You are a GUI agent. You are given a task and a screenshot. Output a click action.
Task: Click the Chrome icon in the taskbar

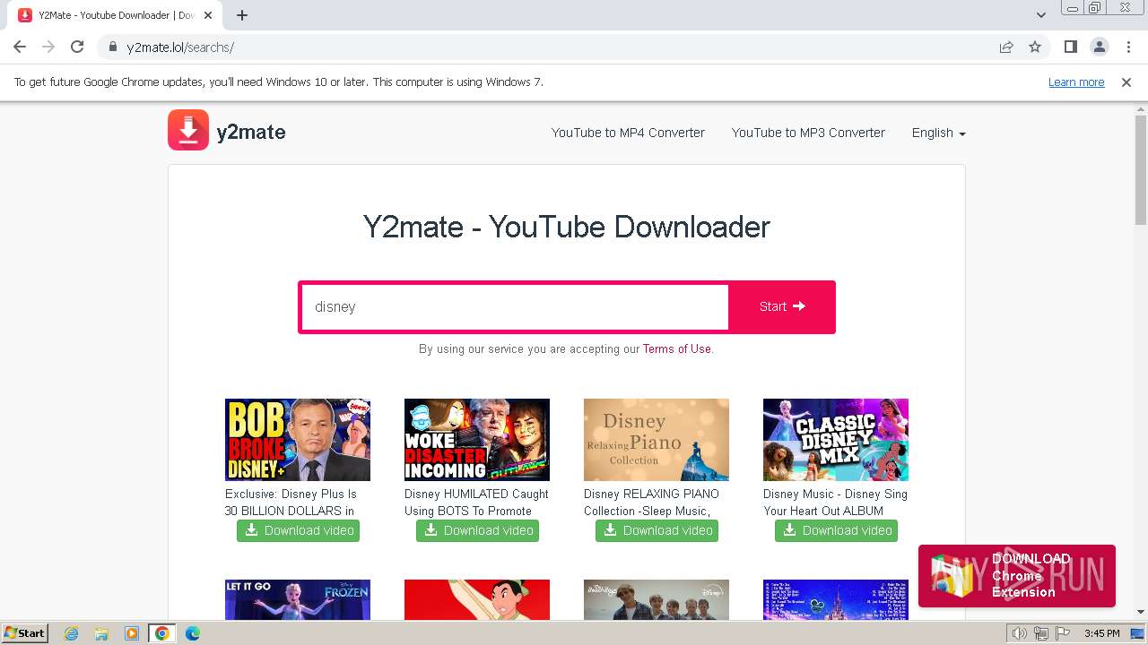(161, 633)
